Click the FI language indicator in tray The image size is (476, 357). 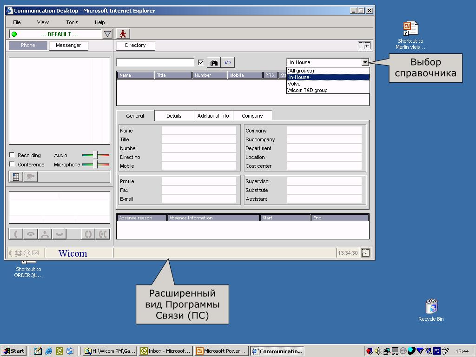436,351
